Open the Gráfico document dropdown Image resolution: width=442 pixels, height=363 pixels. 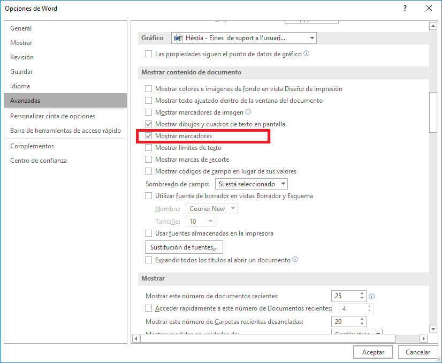(244, 38)
